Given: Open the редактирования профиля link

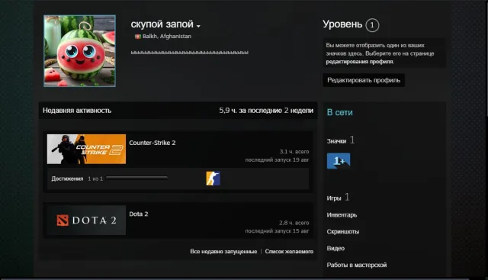Looking at the screenshot, I should coord(359,62).
